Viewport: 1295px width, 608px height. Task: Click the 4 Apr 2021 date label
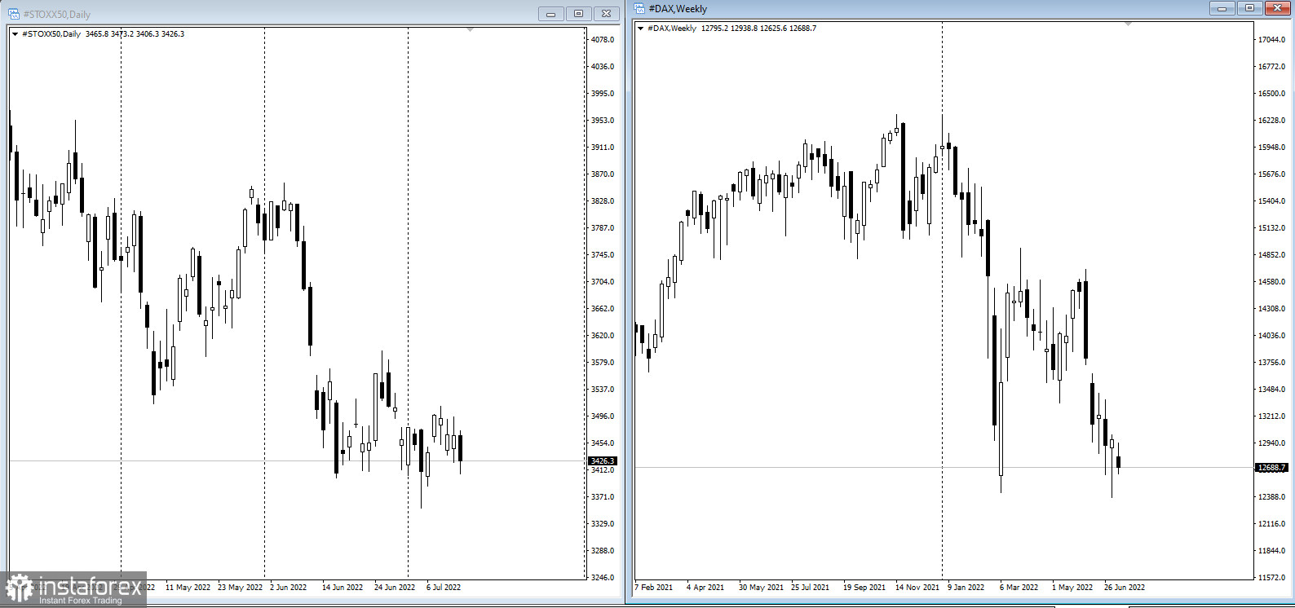pos(705,588)
